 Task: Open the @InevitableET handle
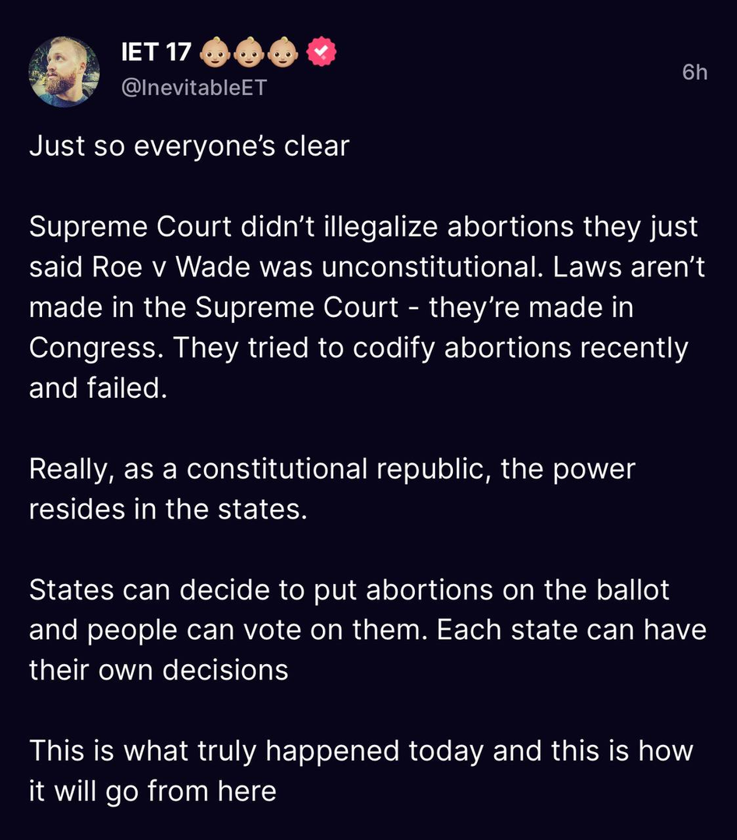click(195, 89)
